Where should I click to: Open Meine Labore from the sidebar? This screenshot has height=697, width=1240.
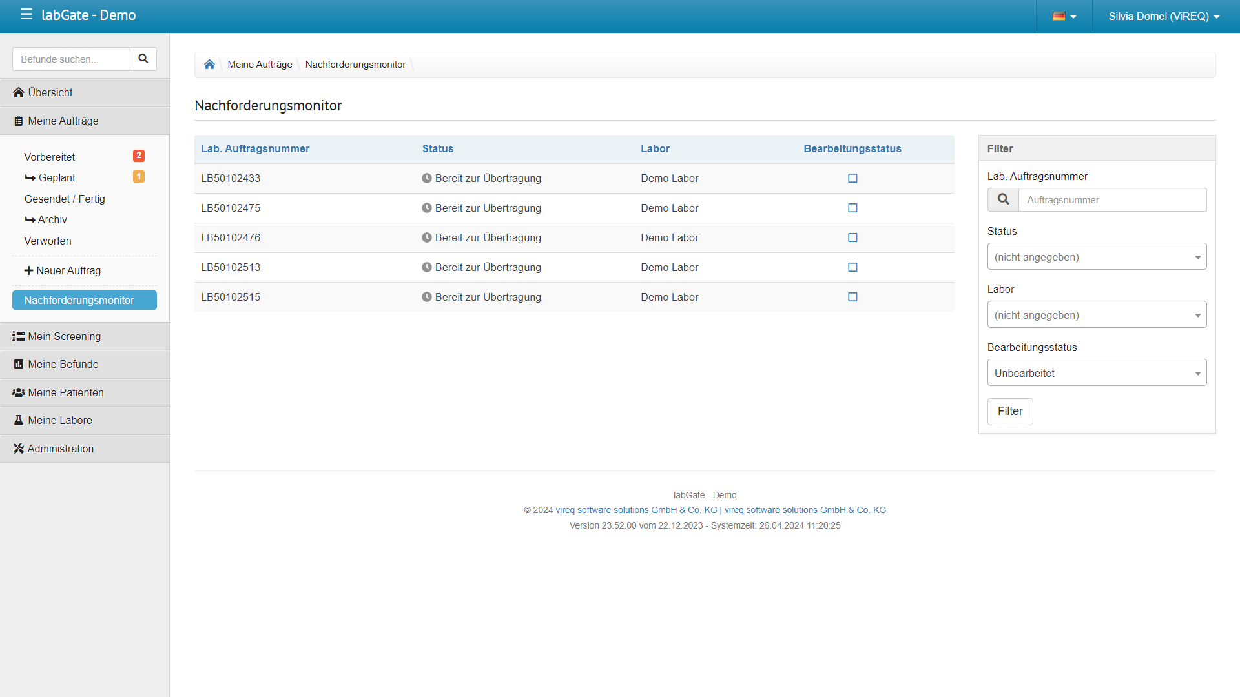tap(59, 420)
